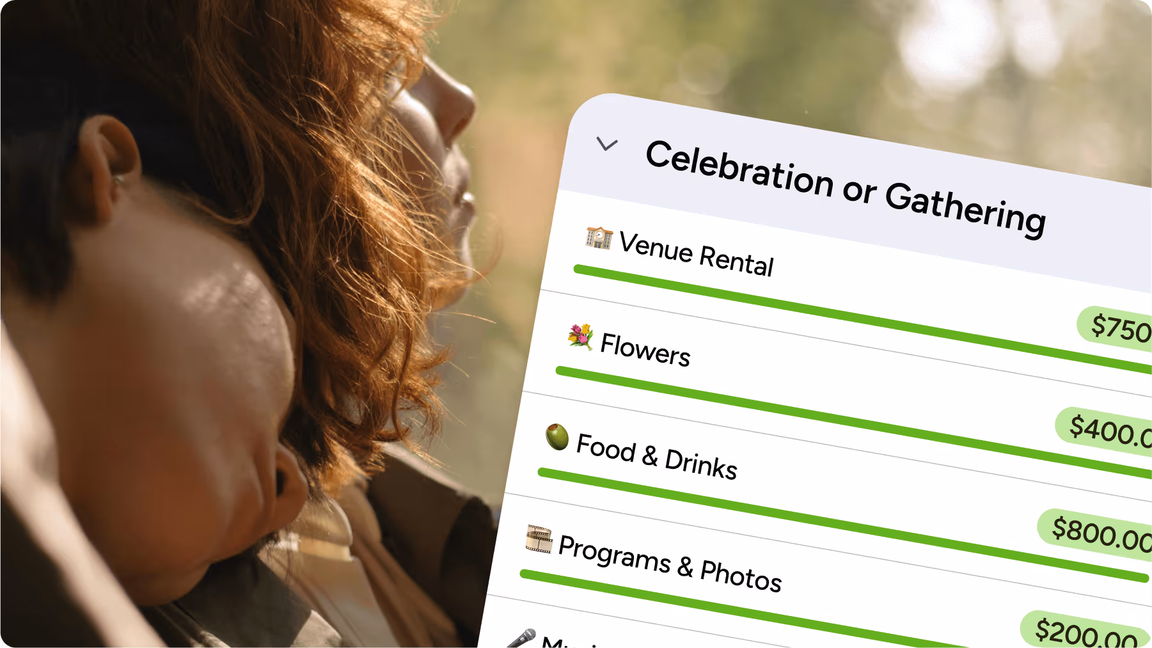
Task: Click the Venue Rental green progress bar
Action: pyautogui.click(x=863, y=319)
